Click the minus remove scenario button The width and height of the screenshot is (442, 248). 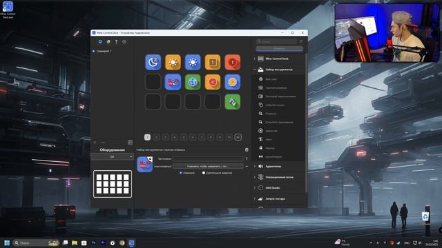[103, 143]
